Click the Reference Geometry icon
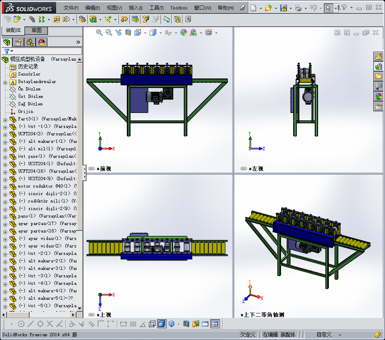The image size is (385, 340). pos(108,19)
